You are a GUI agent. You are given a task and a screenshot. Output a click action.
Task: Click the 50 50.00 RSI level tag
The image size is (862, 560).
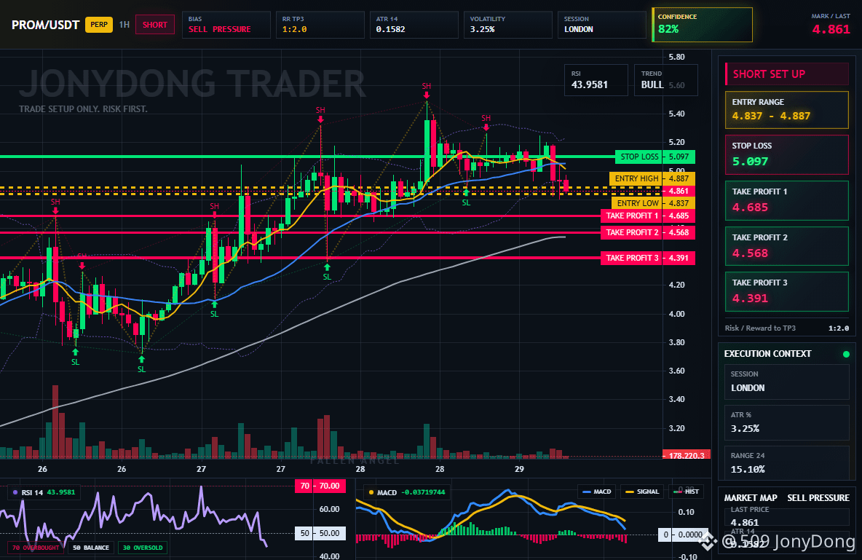tap(320, 533)
